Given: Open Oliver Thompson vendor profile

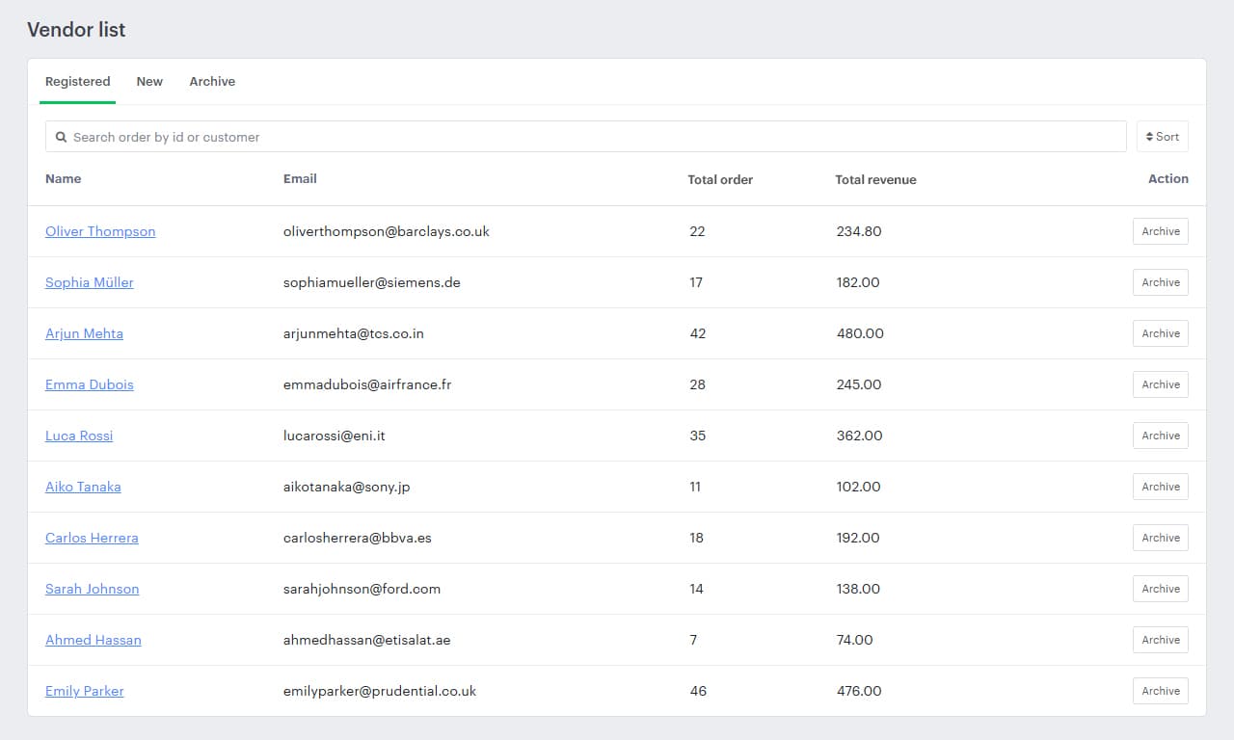Looking at the screenshot, I should pos(100,231).
